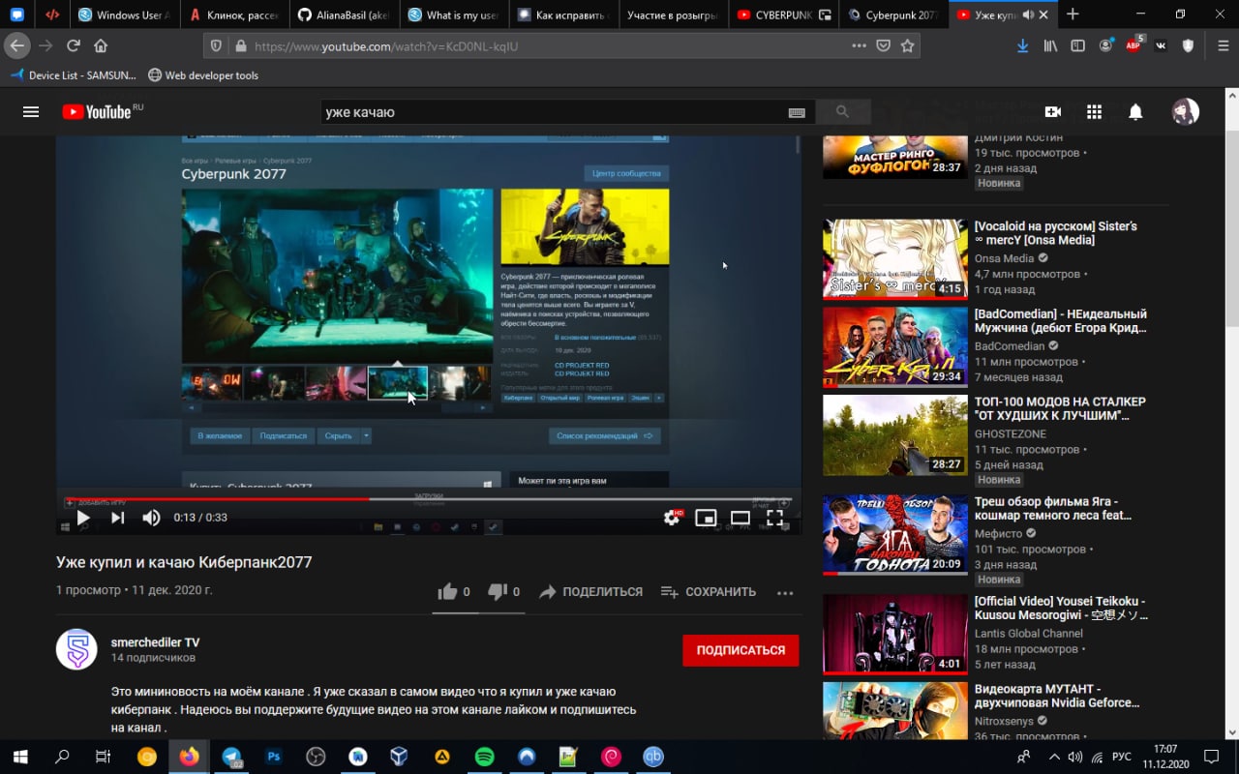Open BadComedian НЕидеальный Мужчина video title
The width and height of the screenshot is (1239, 774).
click(1061, 321)
